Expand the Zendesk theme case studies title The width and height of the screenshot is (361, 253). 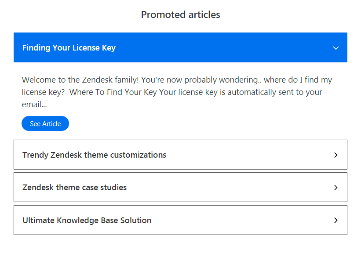pos(74,188)
